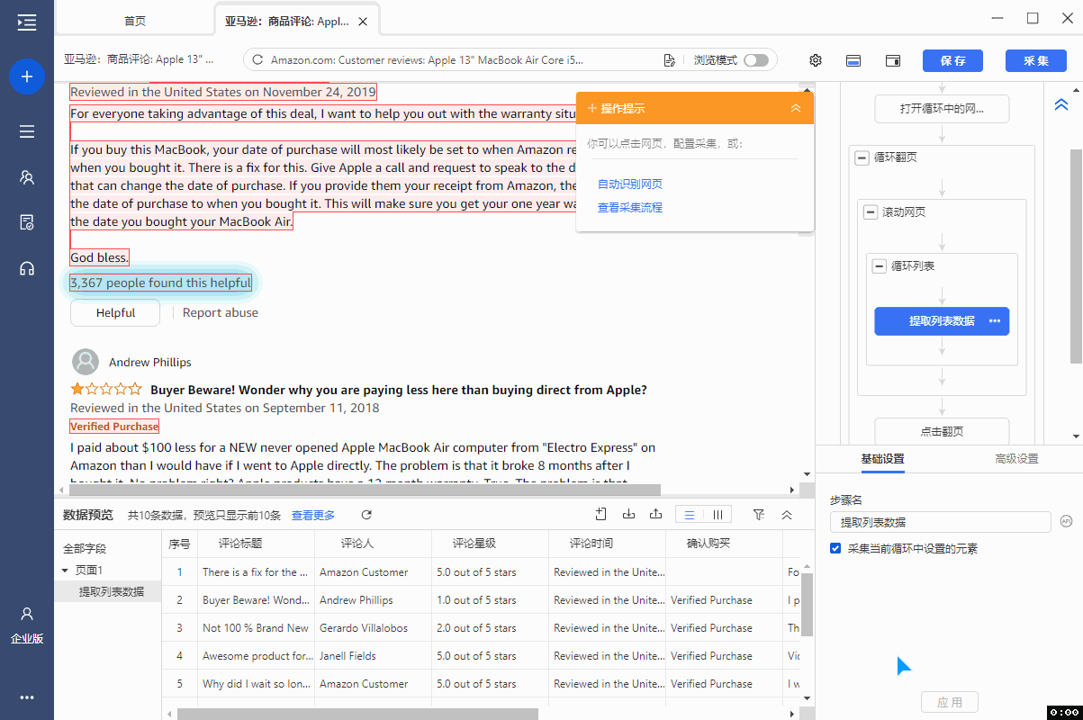Collapse the 循环列表 node
This screenshot has height=720, width=1083.
coord(879,266)
